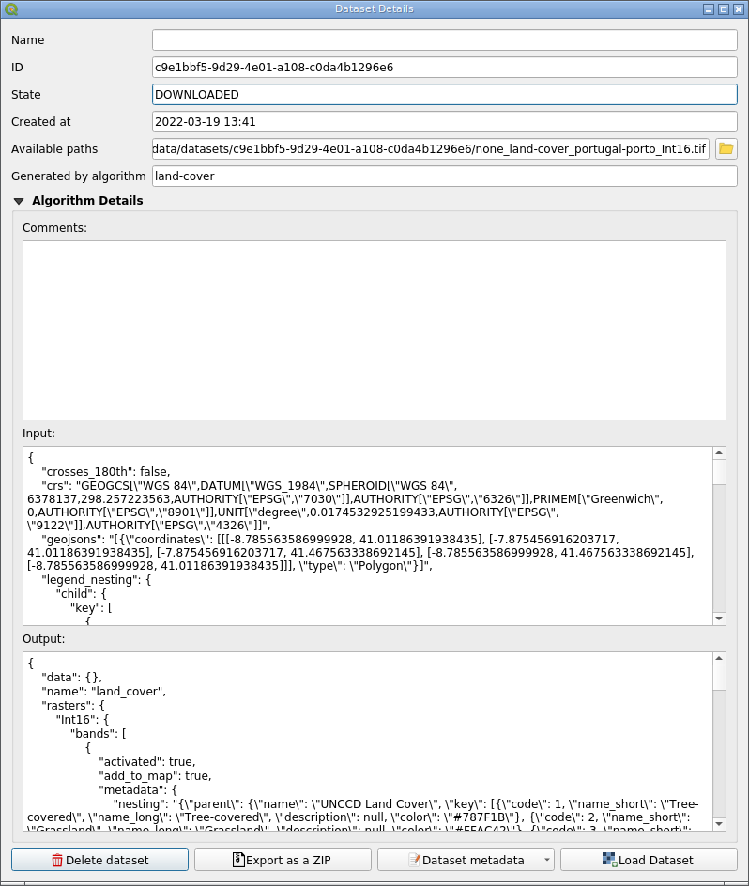This screenshot has height=886, width=749.
Task: Maximize the Dataset Details window
Action: pyautogui.click(x=724, y=9)
